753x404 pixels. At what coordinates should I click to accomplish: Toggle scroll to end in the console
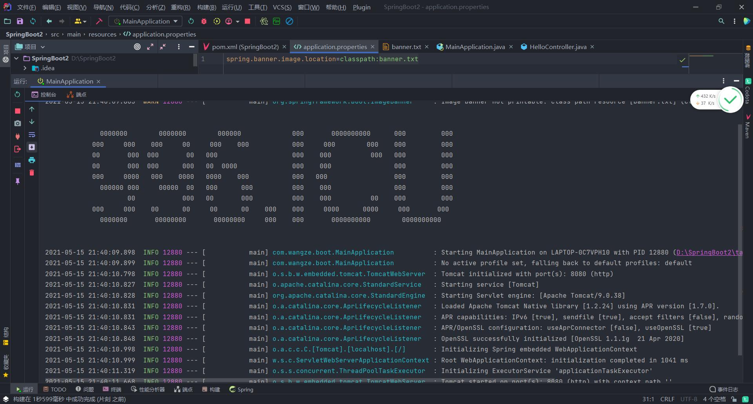point(32,147)
